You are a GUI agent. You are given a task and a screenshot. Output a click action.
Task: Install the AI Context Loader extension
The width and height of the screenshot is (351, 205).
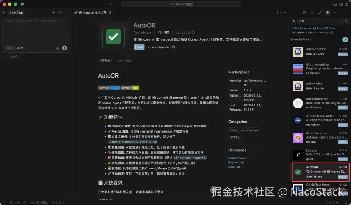343,125
